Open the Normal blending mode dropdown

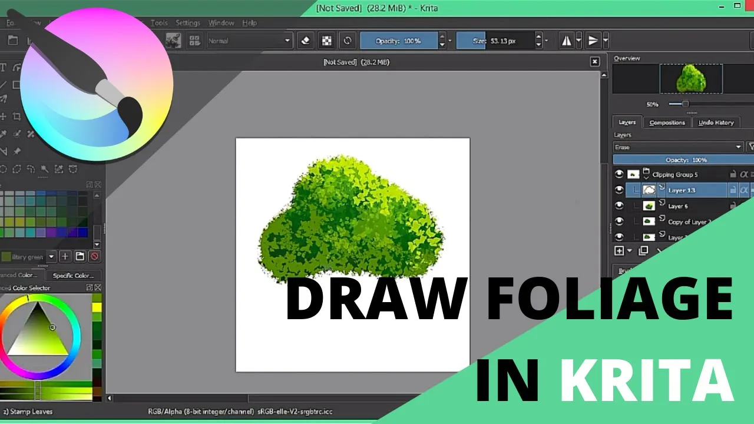tap(250, 41)
